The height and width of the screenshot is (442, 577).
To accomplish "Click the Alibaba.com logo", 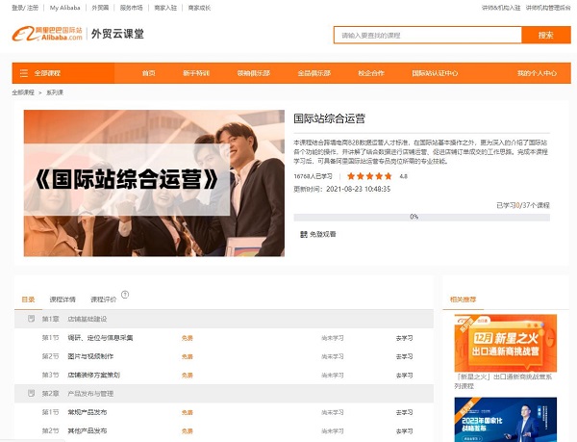I will click(47, 35).
